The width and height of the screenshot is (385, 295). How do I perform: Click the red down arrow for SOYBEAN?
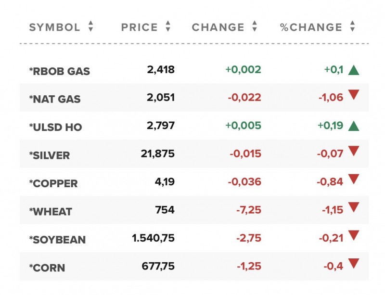(354, 235)
